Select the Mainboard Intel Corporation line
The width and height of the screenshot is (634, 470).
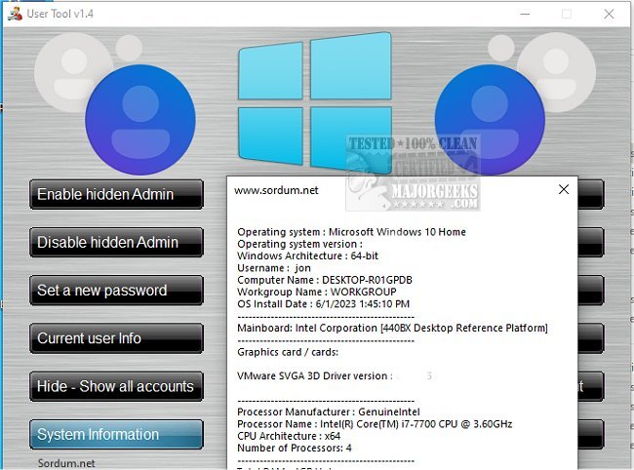[x=393, y=328]
